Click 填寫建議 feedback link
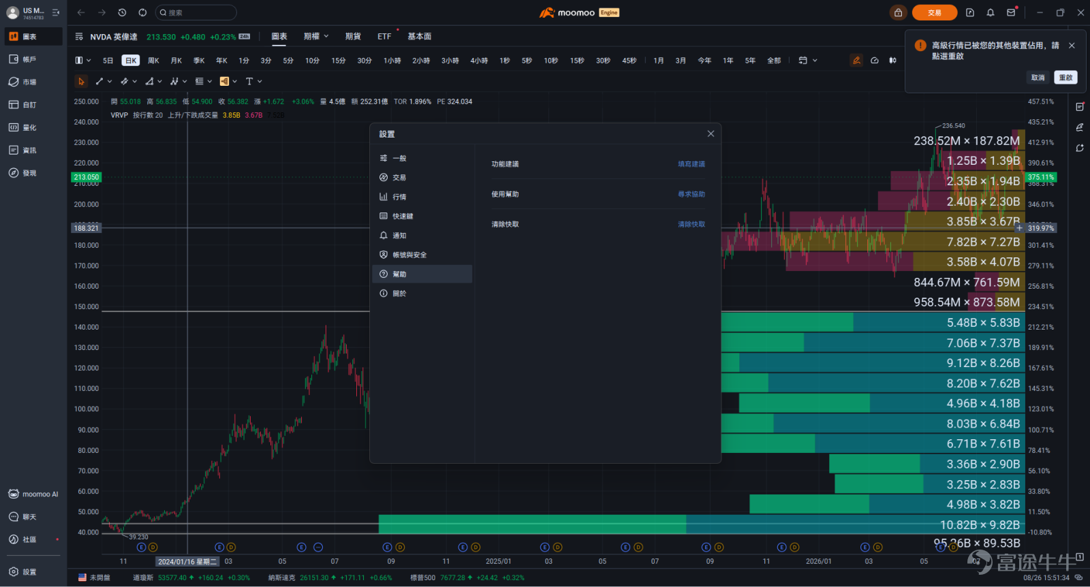This screenshot has height=587, width=1090. click(691, 164)
